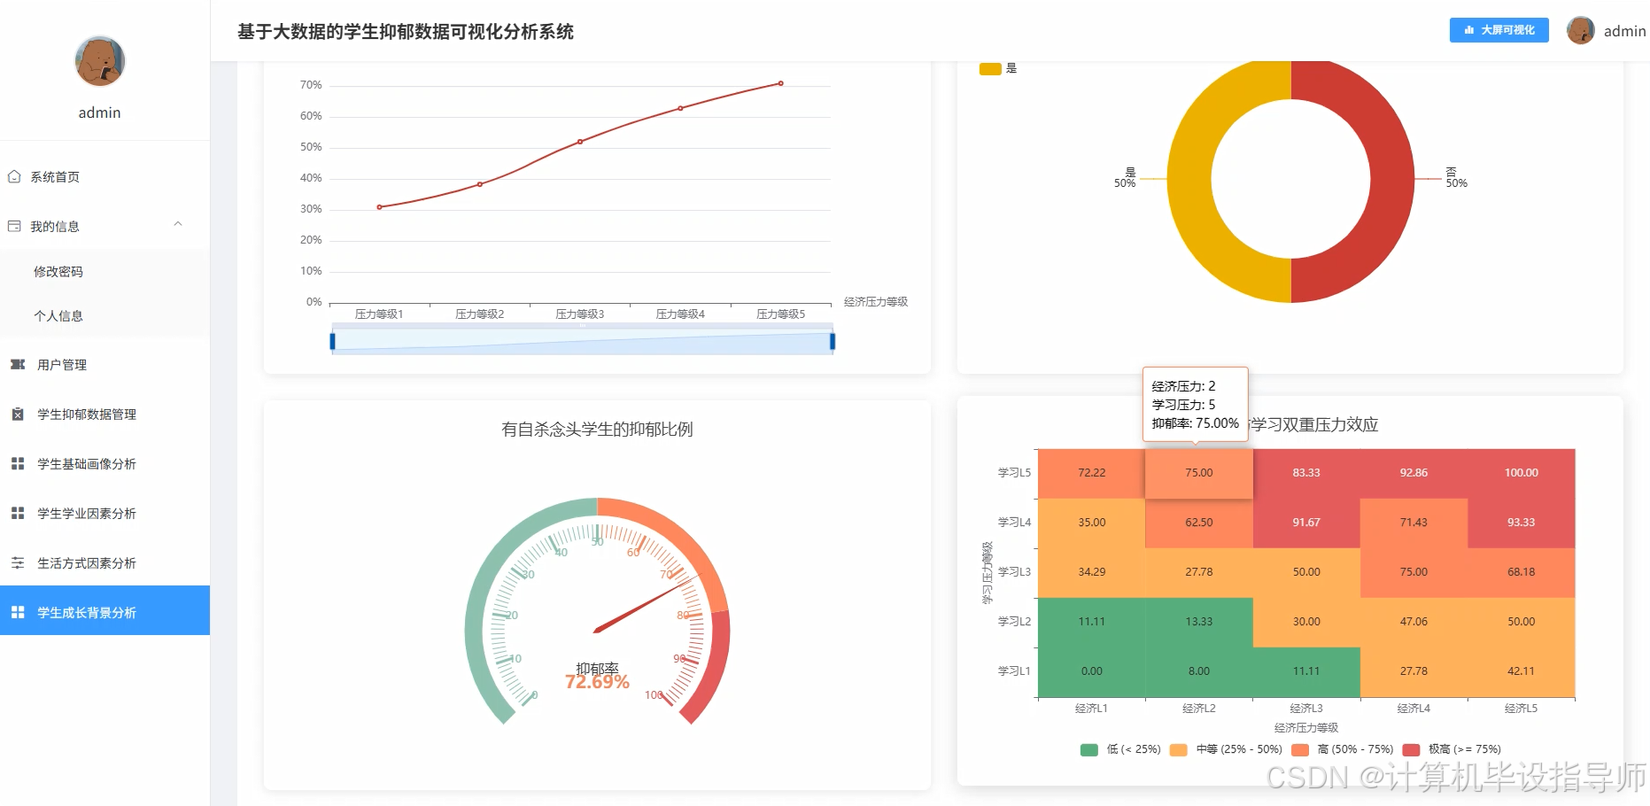Toggle the 极高 (>= 75%) legend swatch
1650x806 pixels.
pos(1411,749)
